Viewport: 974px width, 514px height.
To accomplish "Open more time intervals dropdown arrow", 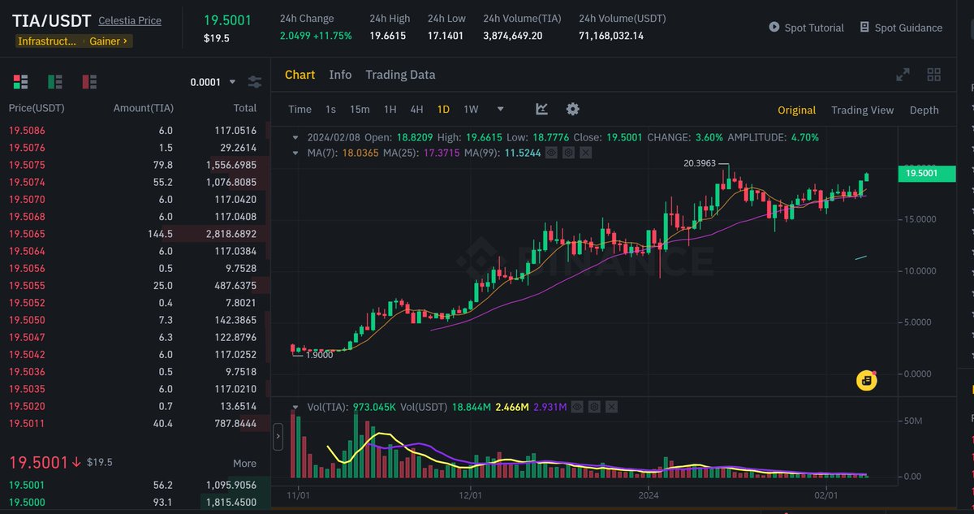I will (500, 109).
